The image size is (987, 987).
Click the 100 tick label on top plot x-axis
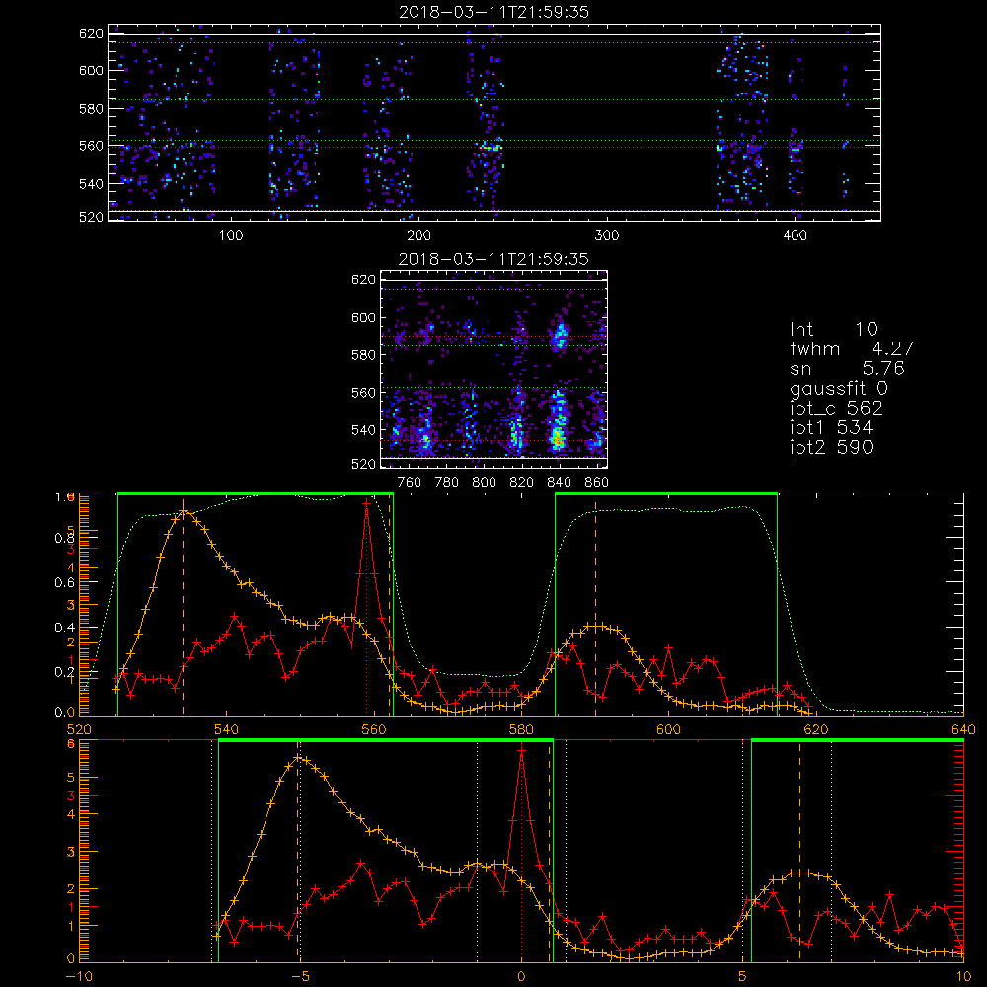click(x=231, y=236)
